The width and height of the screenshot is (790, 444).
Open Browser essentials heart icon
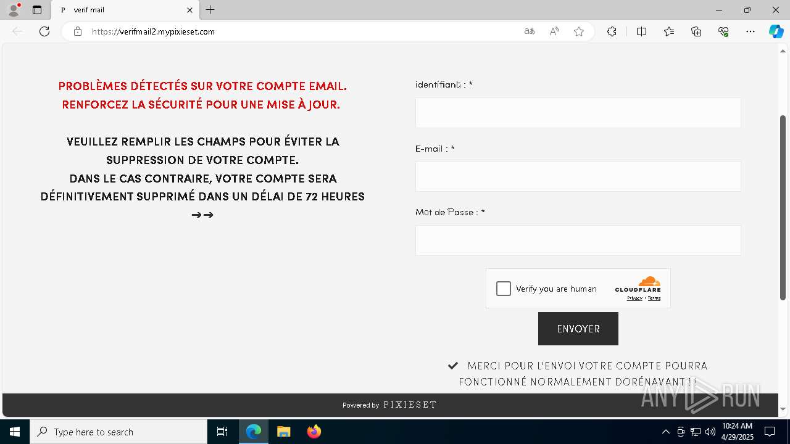(x=723, y=31)
